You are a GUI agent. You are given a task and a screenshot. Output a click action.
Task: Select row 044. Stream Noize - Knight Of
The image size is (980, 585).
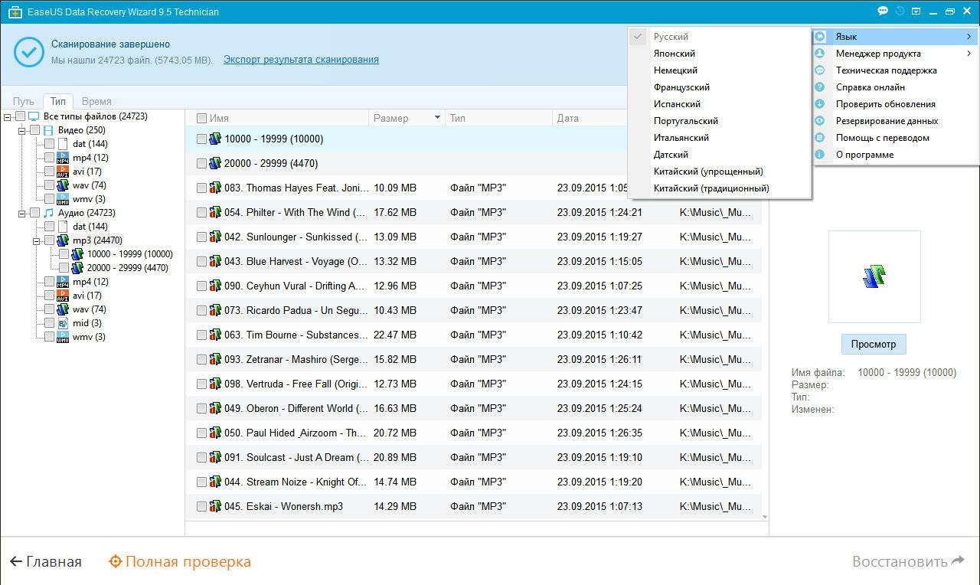click(x=473, y=482)
